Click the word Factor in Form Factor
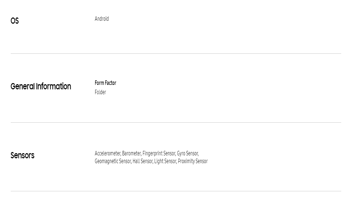Viewport: 353px width, 198px height. tap(110, 83)
